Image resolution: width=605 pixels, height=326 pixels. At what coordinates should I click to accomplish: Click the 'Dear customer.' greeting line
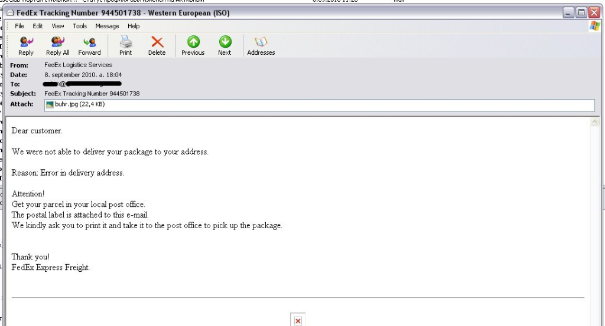click(37, 131)
